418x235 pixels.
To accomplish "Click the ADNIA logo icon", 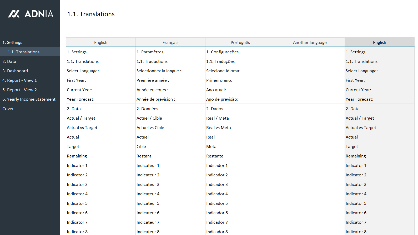I will click(x=14, y=14).
